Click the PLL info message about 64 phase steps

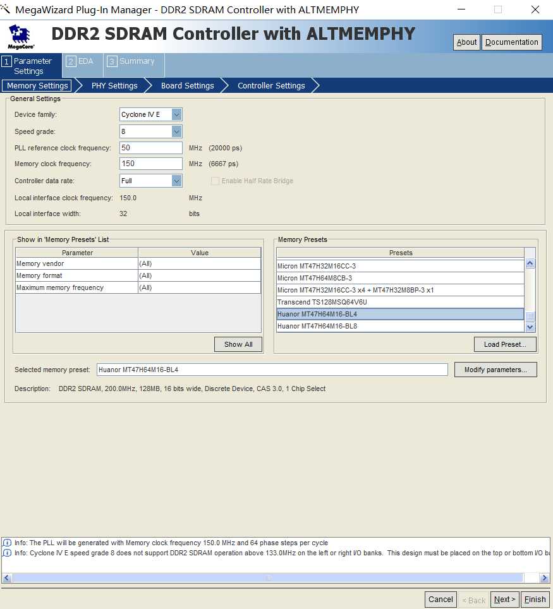tap(171, 543)
